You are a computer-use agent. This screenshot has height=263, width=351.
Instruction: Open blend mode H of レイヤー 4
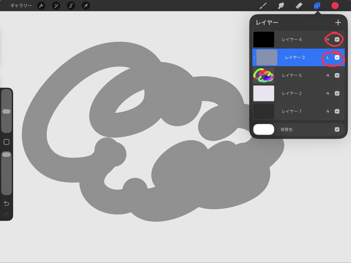point(328,39)
